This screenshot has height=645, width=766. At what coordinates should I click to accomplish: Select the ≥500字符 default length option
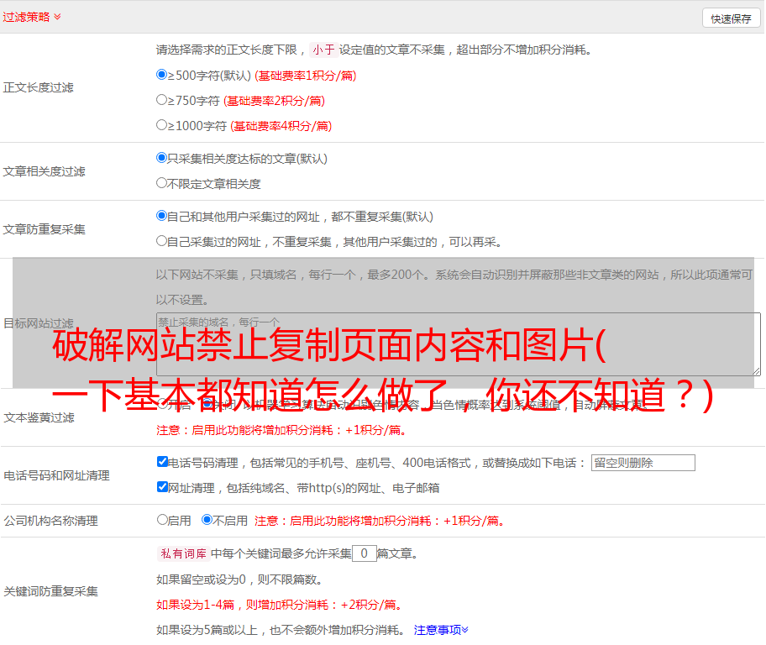click(162, 75)
